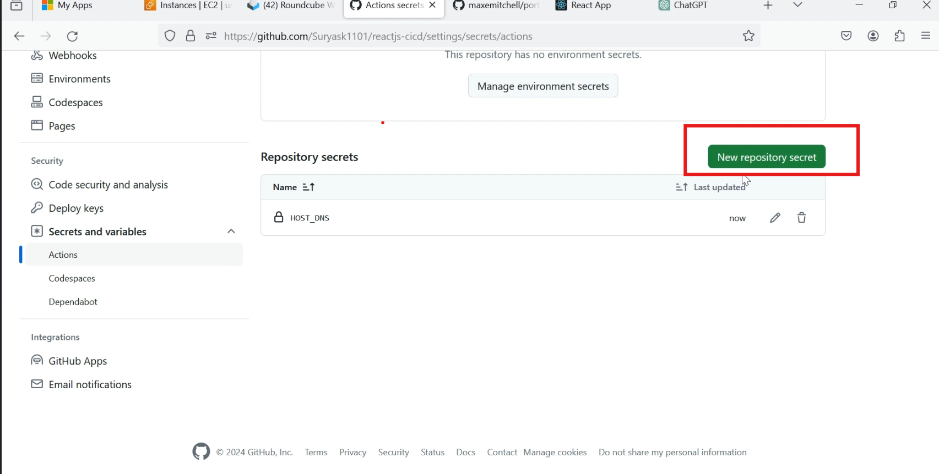939x474 pixels.
Task: Click Manage environment secrets button
Action: coord(543,86)
